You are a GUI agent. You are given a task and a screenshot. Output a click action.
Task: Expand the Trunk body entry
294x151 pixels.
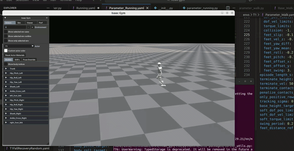6,69
